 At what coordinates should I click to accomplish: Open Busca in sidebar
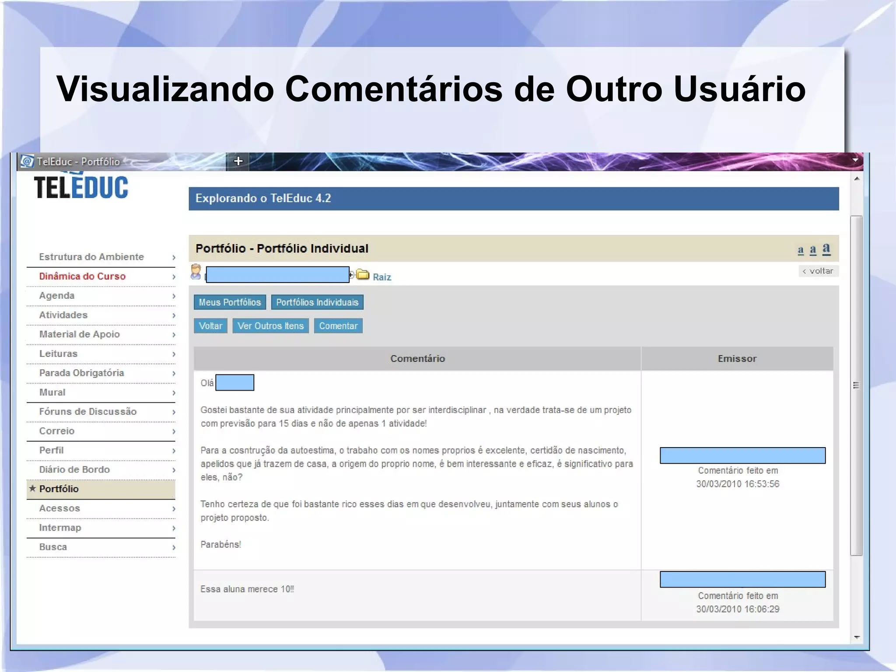click(53, 546)
